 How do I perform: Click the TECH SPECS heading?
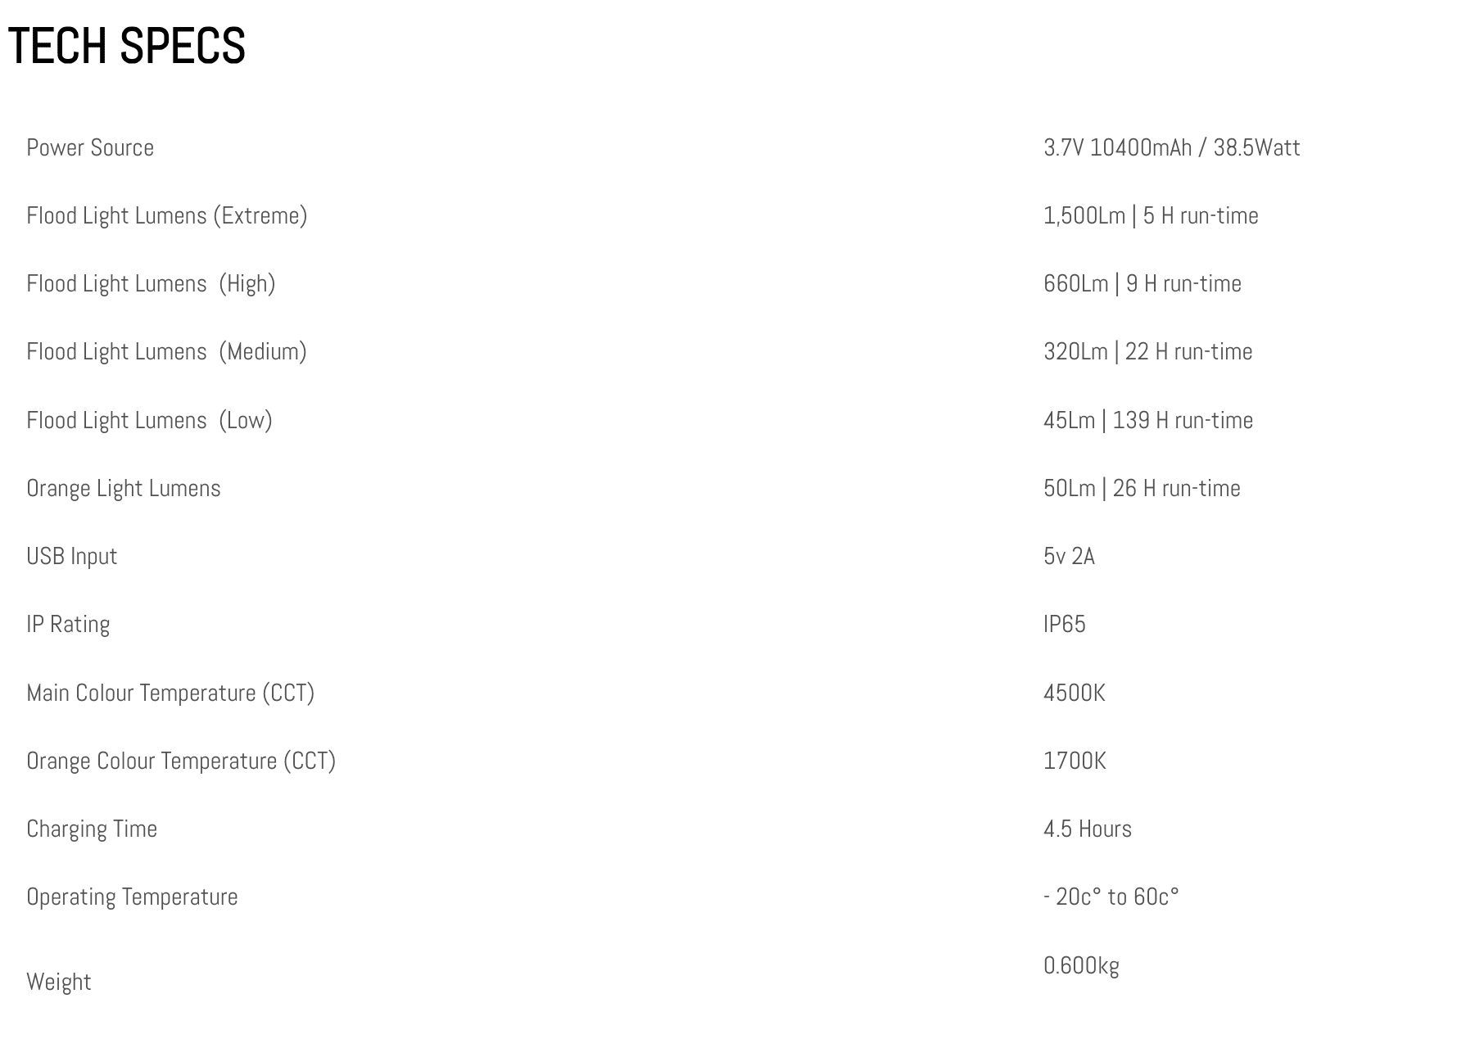127,46
